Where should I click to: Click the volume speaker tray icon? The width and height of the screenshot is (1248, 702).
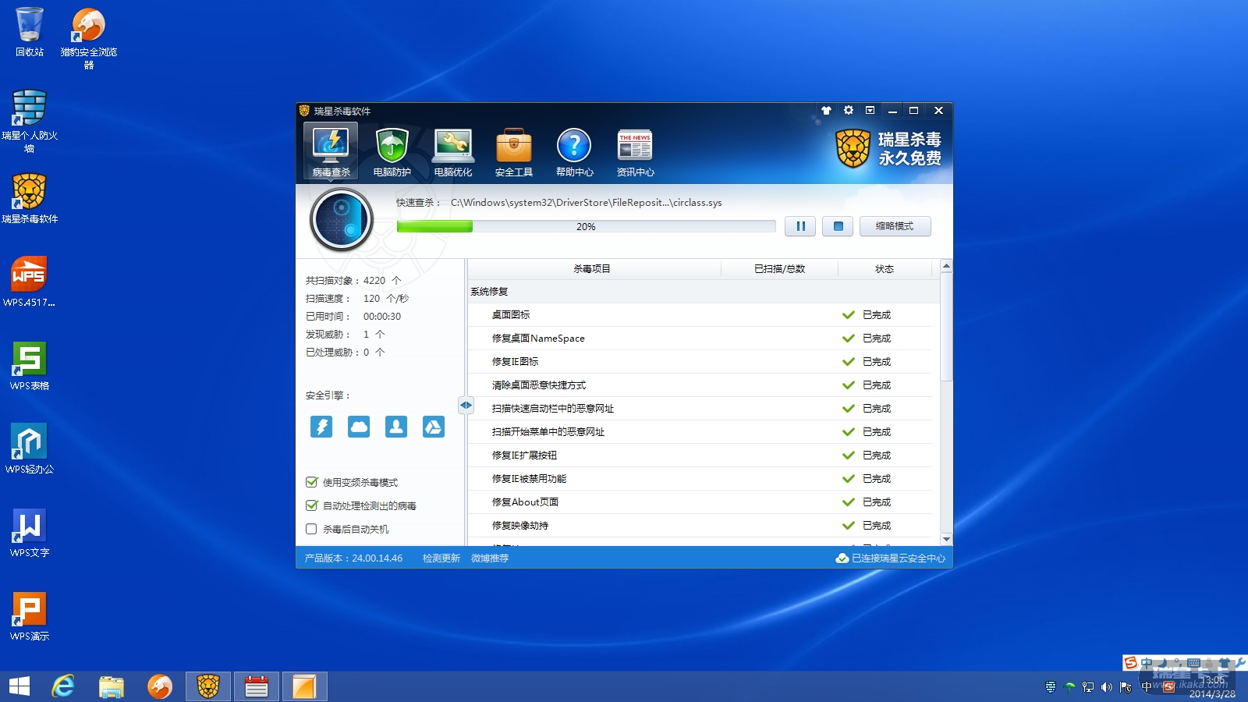(x=1106, y=687)
